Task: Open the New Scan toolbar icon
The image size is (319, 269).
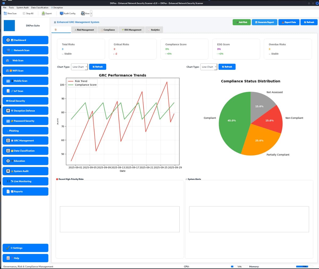Action: tap(10, 13)
